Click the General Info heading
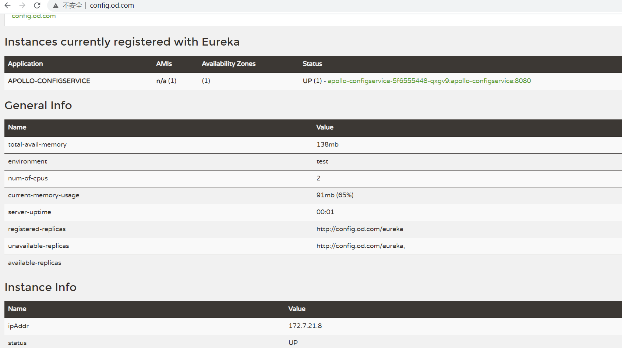The image size is (622, 348). (38, 105)
